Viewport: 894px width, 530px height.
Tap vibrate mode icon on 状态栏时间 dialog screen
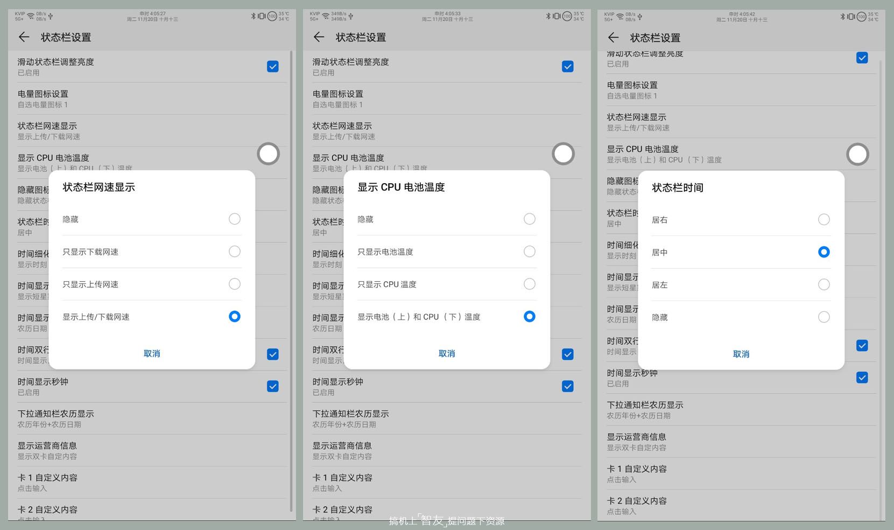(x=851, y=17)
